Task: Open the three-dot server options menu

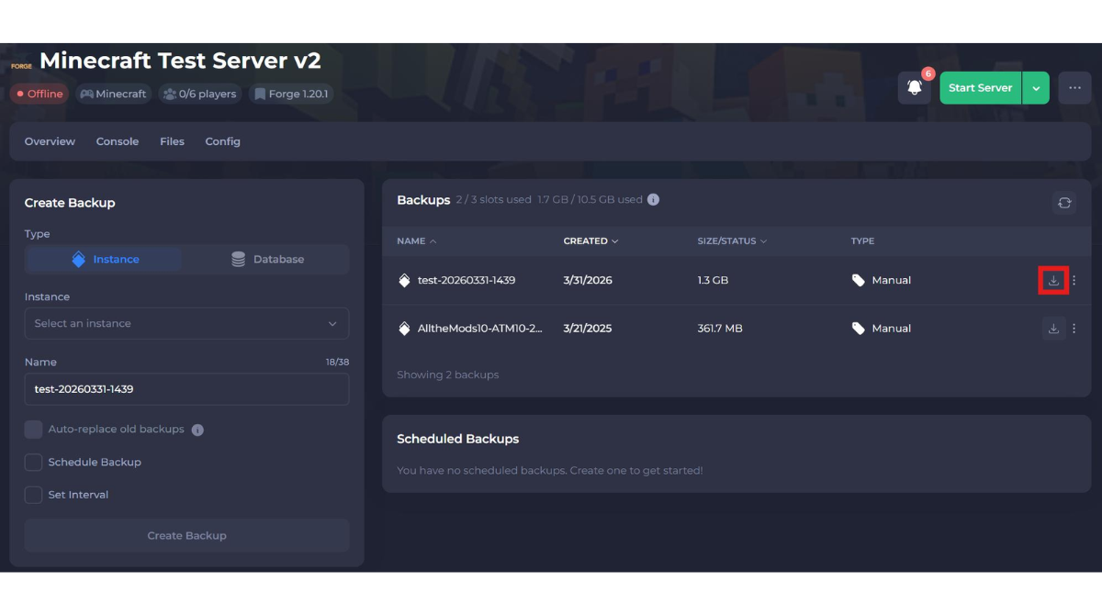Action: (1074, 88)
